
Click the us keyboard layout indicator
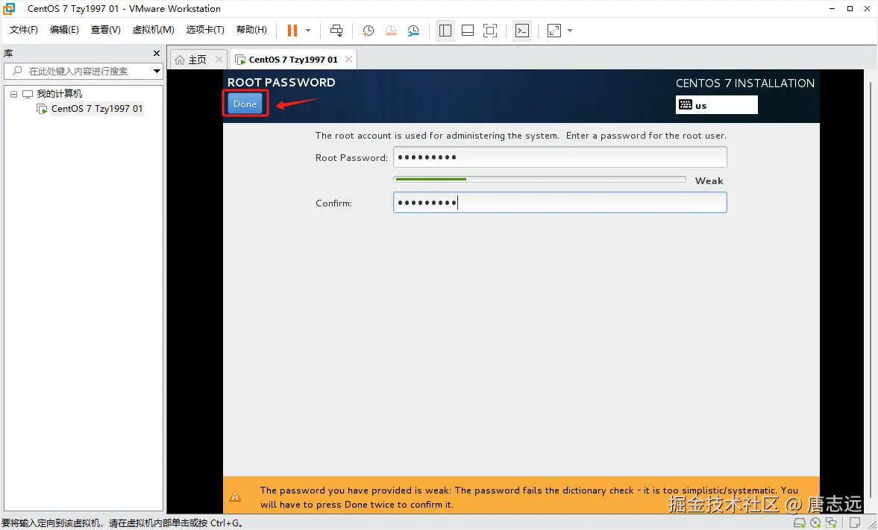[717, 104]
